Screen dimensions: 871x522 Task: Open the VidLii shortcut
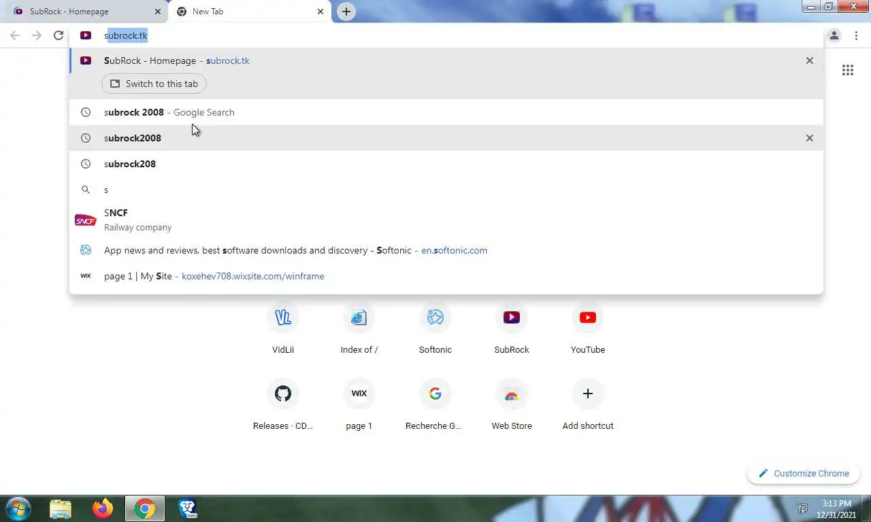pos(283,329)
